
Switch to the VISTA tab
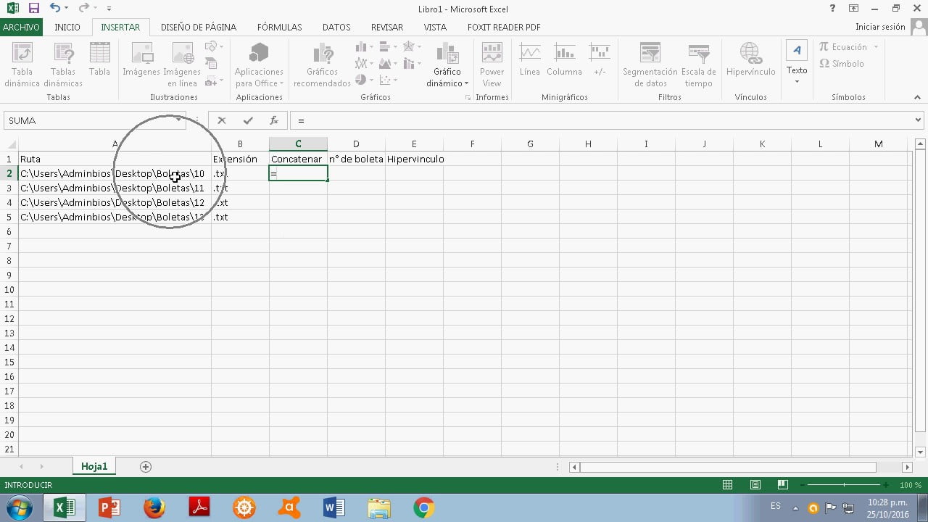pyautogui.click(x=435, y=28)
